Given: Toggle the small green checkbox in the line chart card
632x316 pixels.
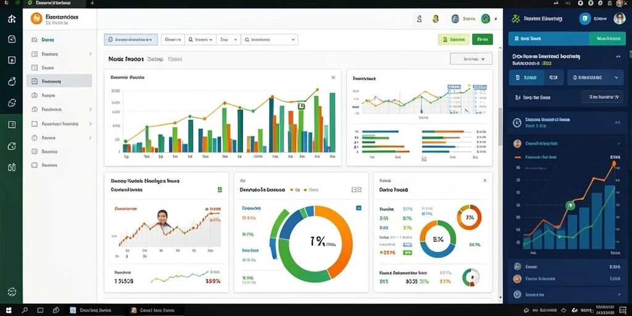Looking at the screenshot, I should 220,189.
